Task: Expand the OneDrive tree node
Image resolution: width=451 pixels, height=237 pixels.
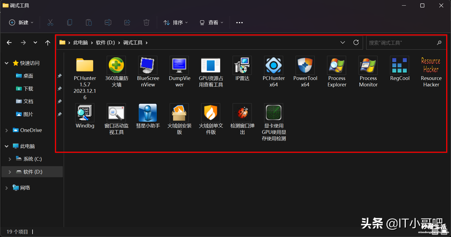Action: (7, 130)
